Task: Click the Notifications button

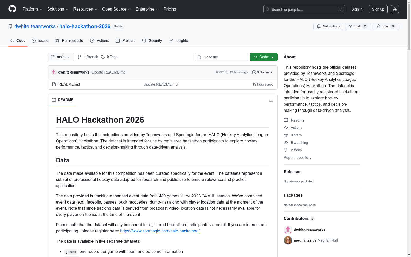Action: tap(328, 26)
